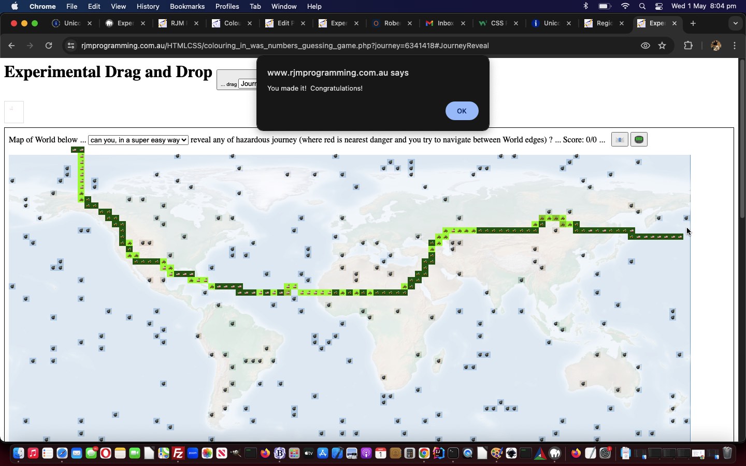The height and width of the screenshot is (466, 746).
Task: Click the site information icon in address bar
Action: (x=71, y=46)
